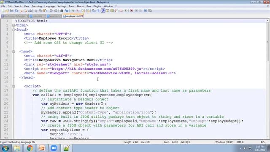Toggle synchronized horizontal scrolling
The height and width of the screenshot is (152, 270).
[88, 11]
